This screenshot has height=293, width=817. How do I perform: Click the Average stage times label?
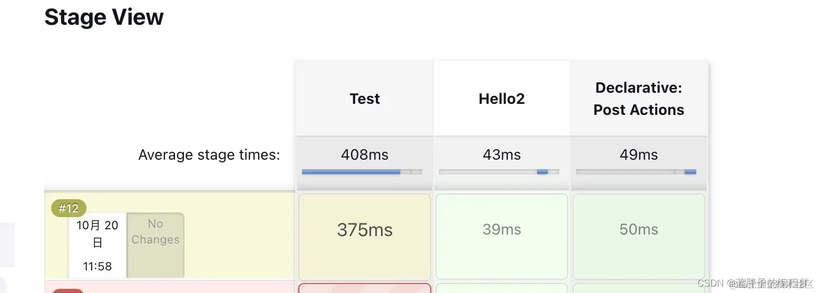(209, 155)
